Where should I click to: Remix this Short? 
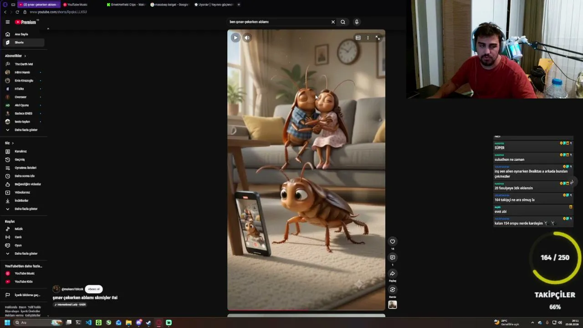tap(393, 289)
